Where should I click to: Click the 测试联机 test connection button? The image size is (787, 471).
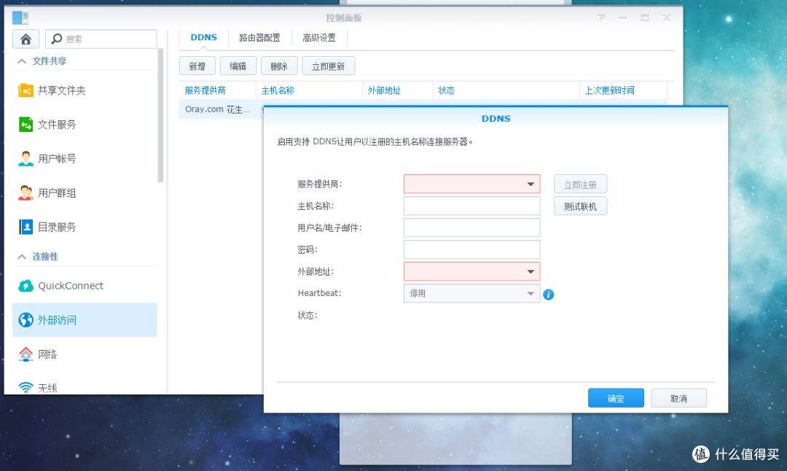point(580,206)
